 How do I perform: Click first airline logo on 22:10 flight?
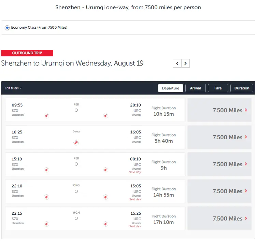click(46, 197)
